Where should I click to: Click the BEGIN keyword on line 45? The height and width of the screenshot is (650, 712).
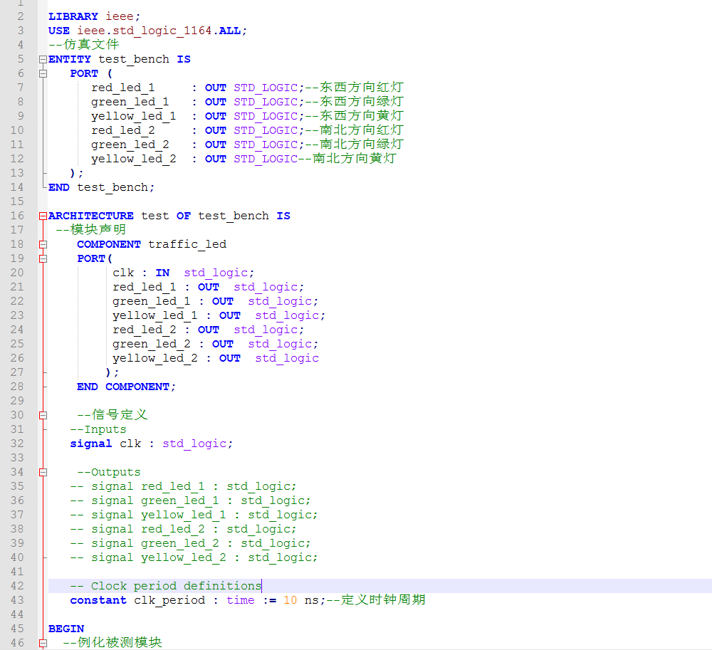click(x=66, y=628)
